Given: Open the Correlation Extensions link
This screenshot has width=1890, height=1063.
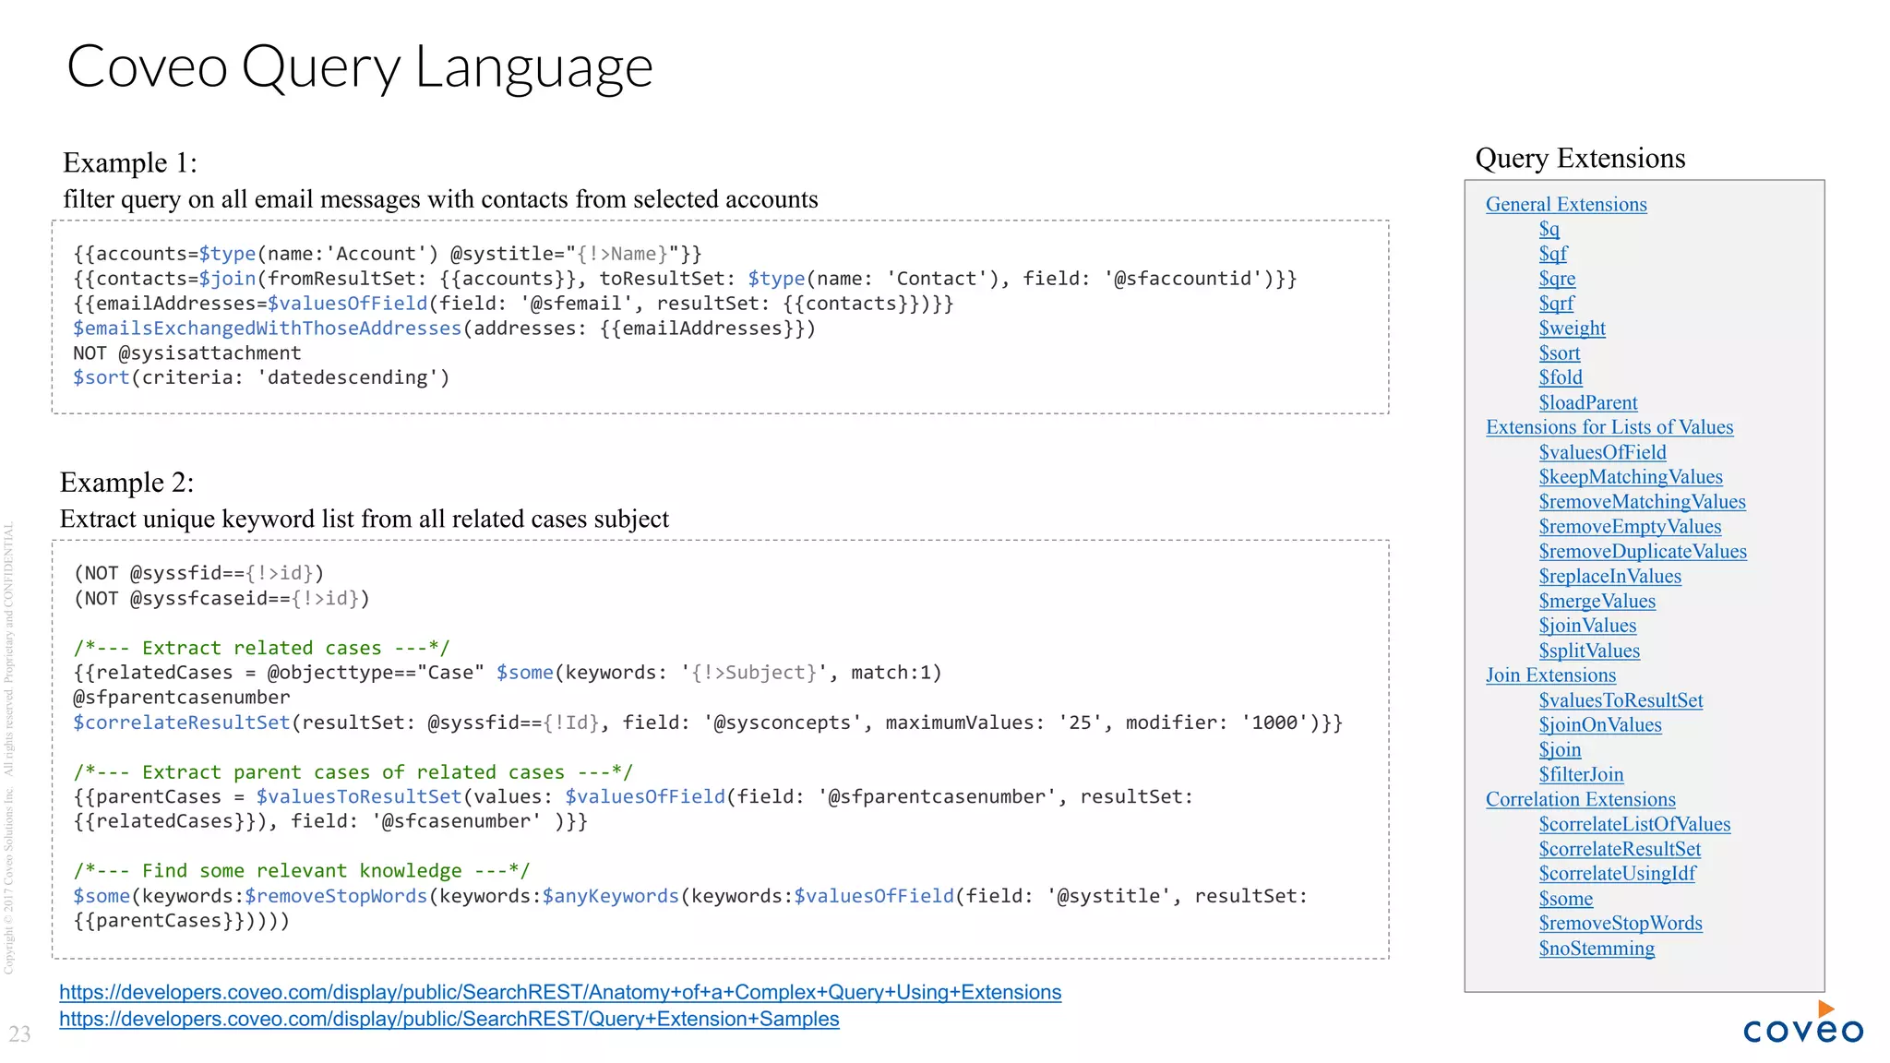Looking at the screenshot, I should click(1580, 800).
